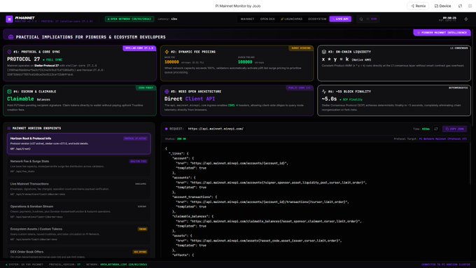
Task: Click the Surge Bidding badge
Action: [x=301, y=48]
